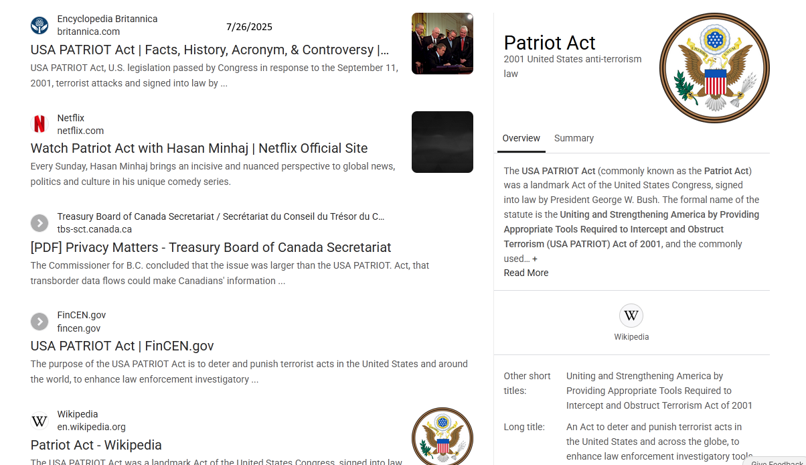Open Watch Patriot Act with Hasan Minhaj link

tap(199, 148)
